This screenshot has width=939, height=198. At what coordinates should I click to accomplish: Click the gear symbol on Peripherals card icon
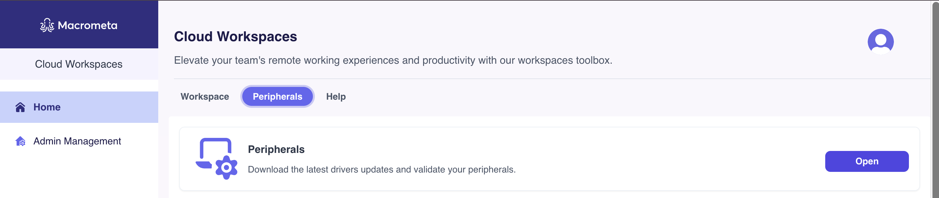tap(226, 167)
